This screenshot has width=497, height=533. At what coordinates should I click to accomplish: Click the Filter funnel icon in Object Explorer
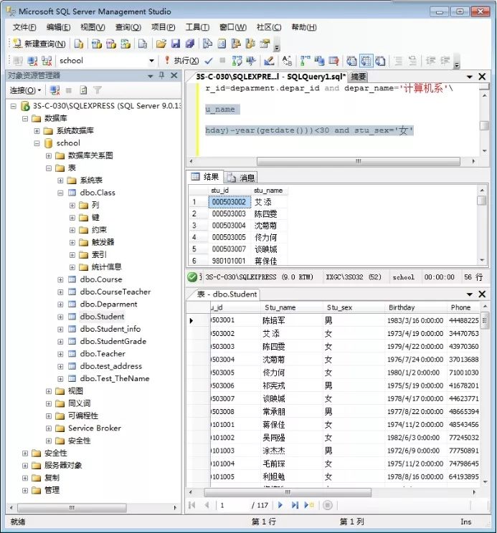(x=98, y=90)
